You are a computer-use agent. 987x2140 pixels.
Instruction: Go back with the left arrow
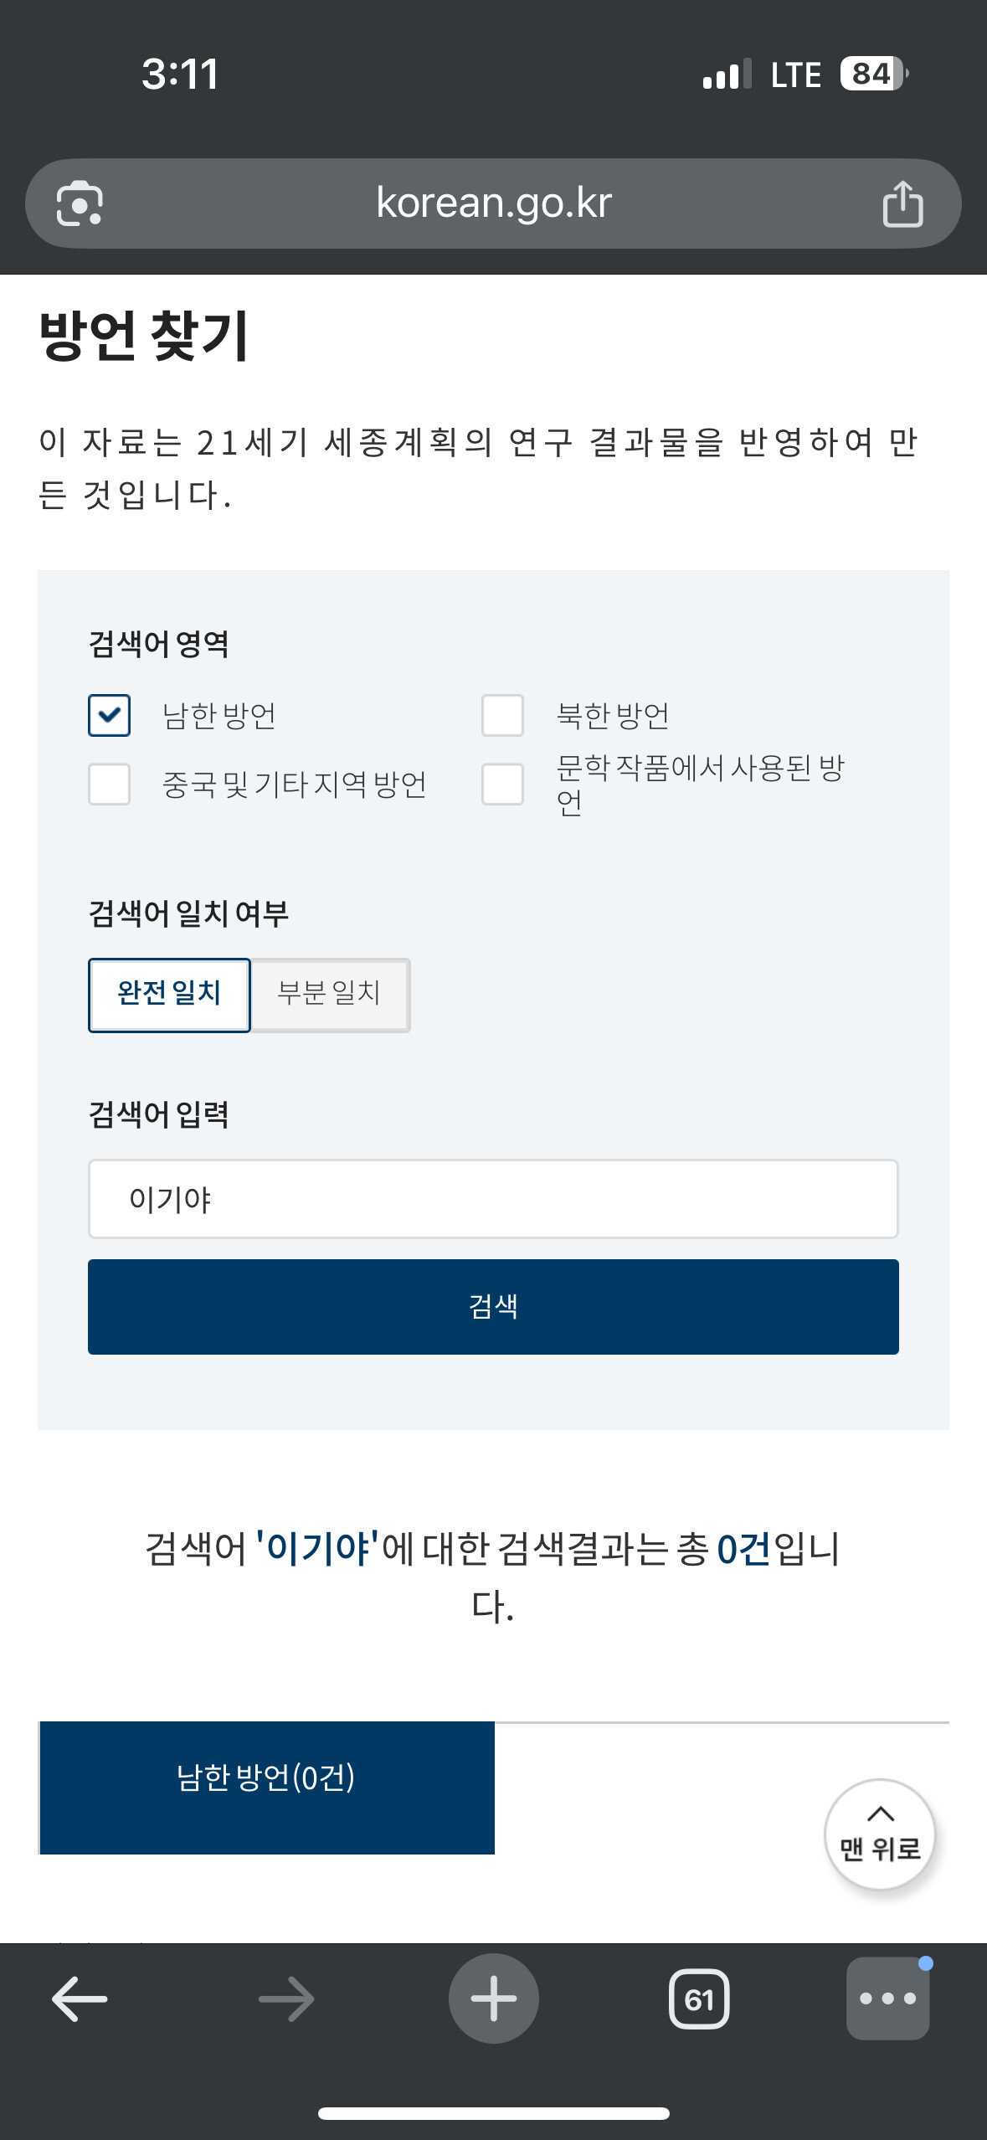(x=80, y=1999)
